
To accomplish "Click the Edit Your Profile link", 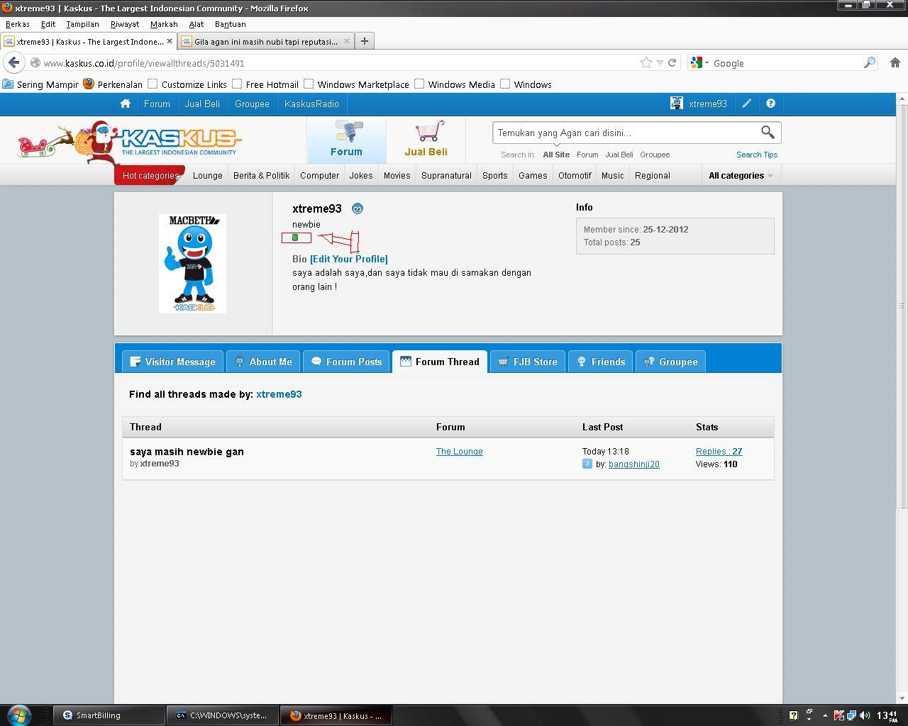I will 349,259.
